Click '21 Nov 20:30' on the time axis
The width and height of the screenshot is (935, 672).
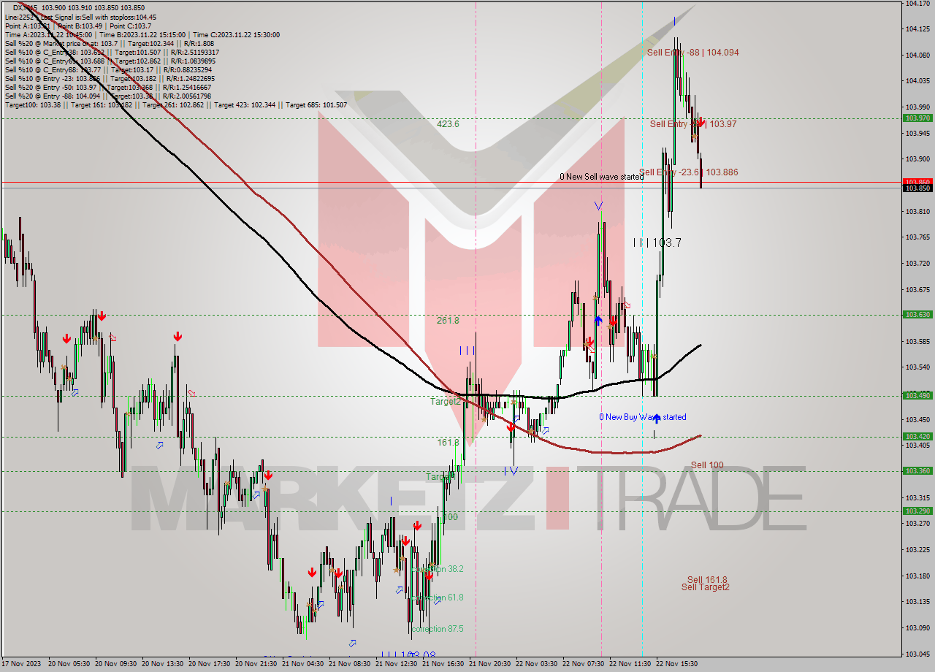point(489,664)
